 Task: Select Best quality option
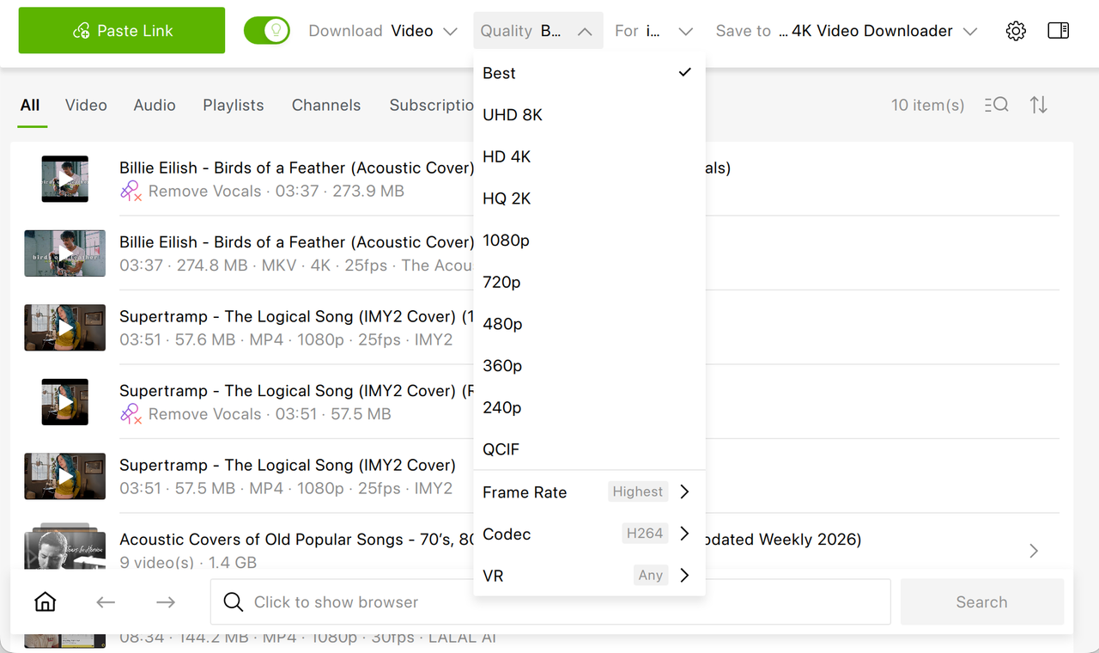click(589, 73)
